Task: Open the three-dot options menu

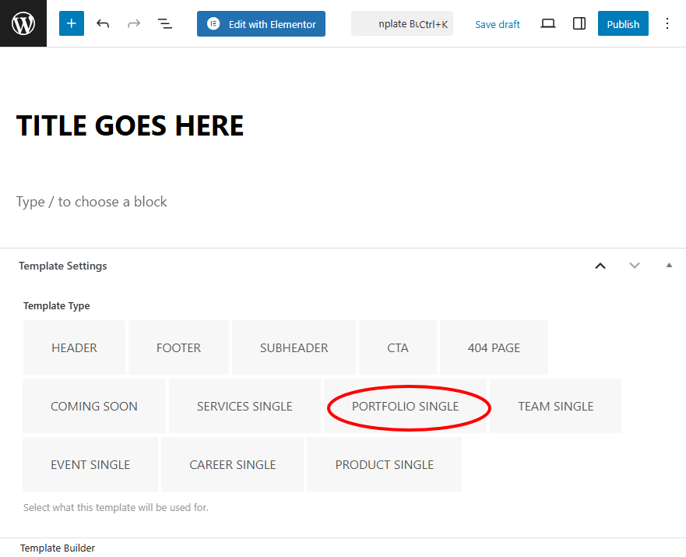Action: tap(667, 24)
